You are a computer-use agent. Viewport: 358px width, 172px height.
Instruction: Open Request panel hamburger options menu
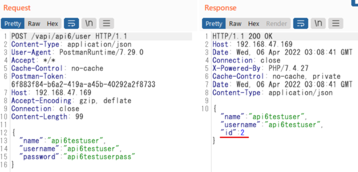(106, 23)
